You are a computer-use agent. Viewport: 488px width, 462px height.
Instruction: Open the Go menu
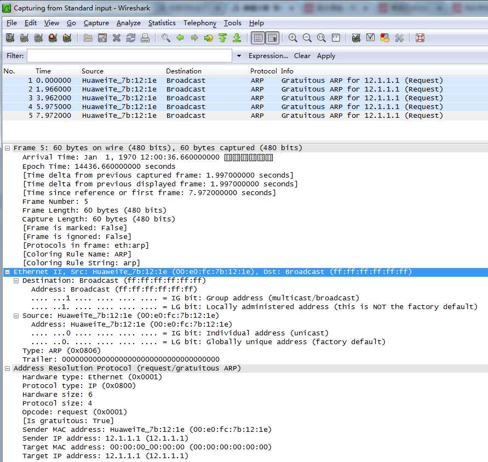pos(71,23)
